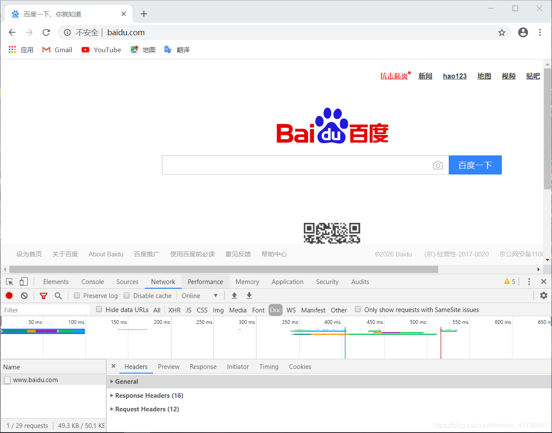The height and width of the screenshot is (433, 552).
Task: Open the Online throttling dropdown
Action: (199, 295)
